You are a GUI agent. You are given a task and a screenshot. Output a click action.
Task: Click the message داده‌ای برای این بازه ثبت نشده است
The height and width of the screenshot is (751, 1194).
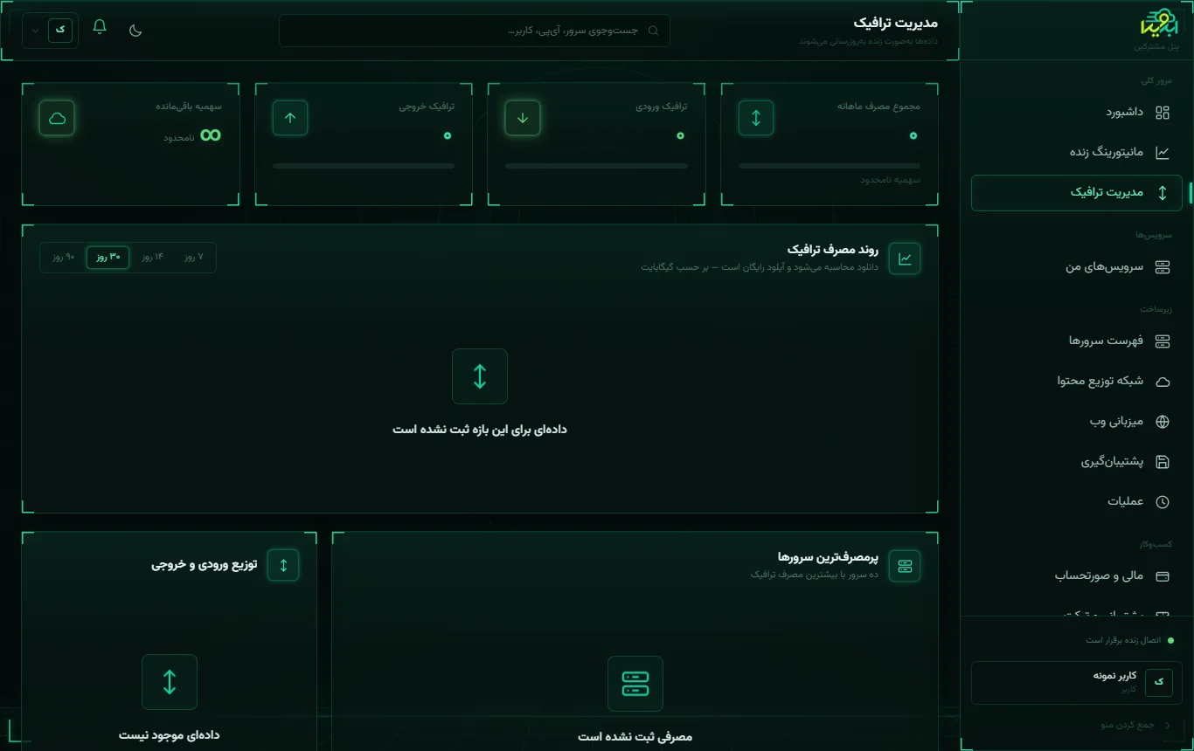[x=480, y=430]
